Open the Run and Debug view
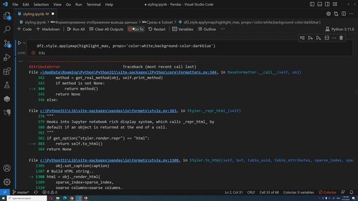358x201 pixels. (x=7, y=57)
